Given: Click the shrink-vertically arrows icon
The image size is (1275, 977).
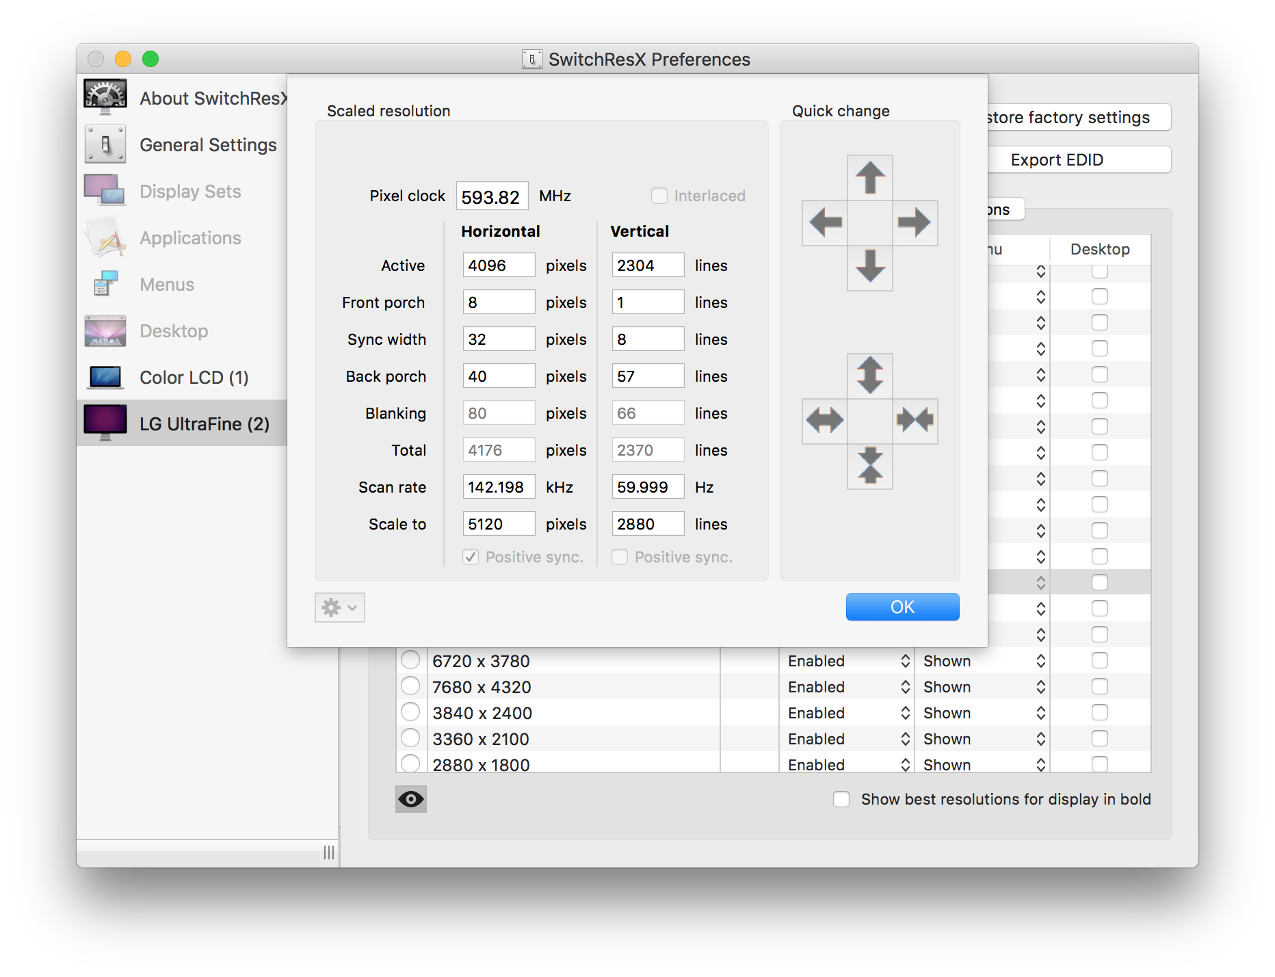Looking at the screenshot, I should click(870, 465).
